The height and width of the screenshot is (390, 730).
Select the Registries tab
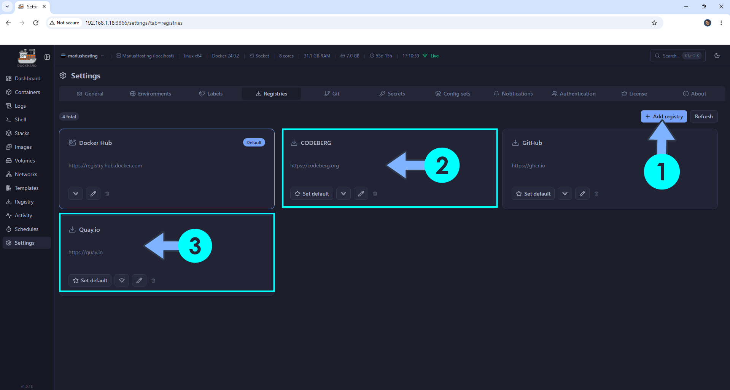click(x=272, y=94)
